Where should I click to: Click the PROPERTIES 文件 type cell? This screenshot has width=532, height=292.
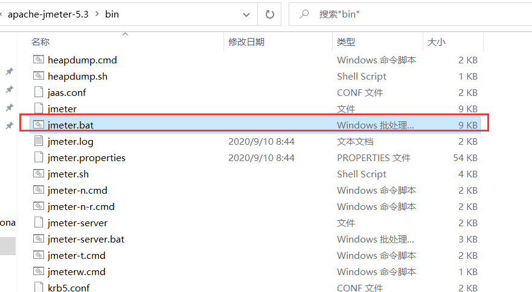tap(374, 157)
